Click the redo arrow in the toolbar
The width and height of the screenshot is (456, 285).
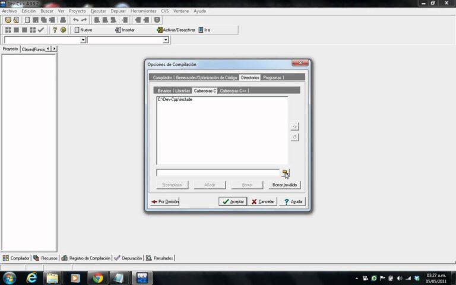(x=84, y=20)
